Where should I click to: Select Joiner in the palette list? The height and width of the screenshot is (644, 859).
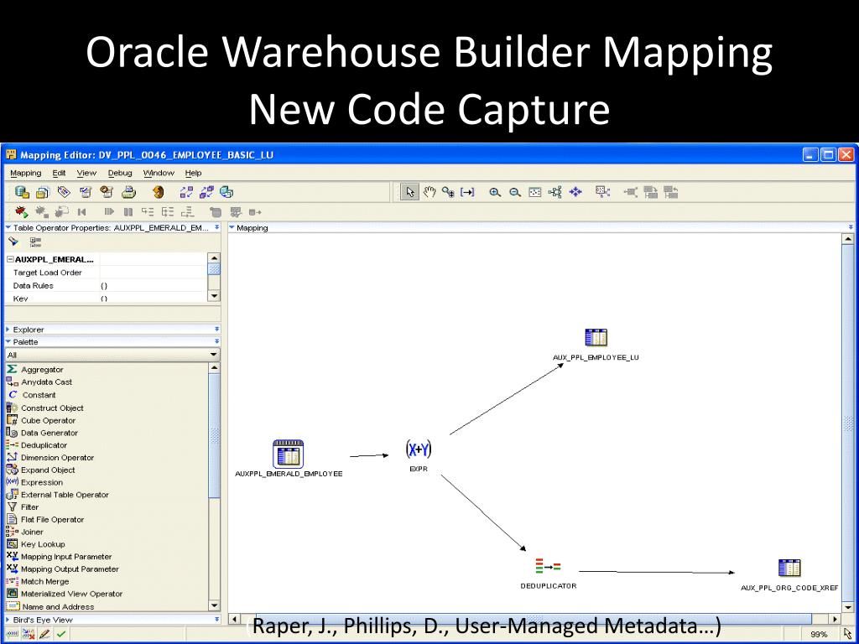click(32, 532)
